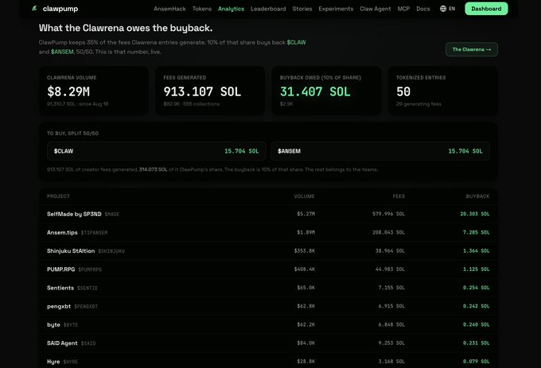Click the $TIPANSEM ticker label
The width and height of the screenshot is (541, 368).
point(94,233)
